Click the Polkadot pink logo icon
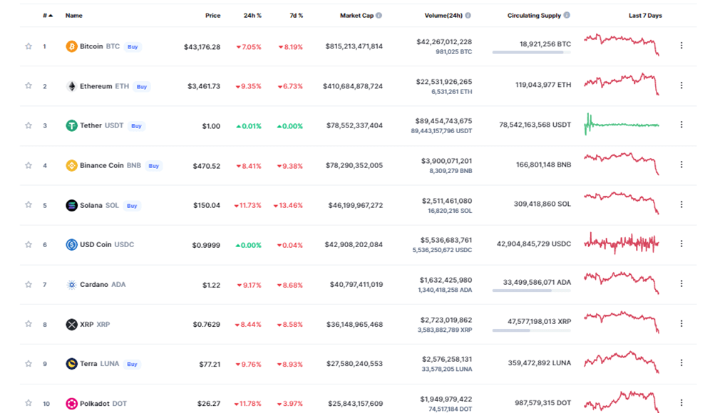Screen dimensions: 710x413 tap(71, 403)
